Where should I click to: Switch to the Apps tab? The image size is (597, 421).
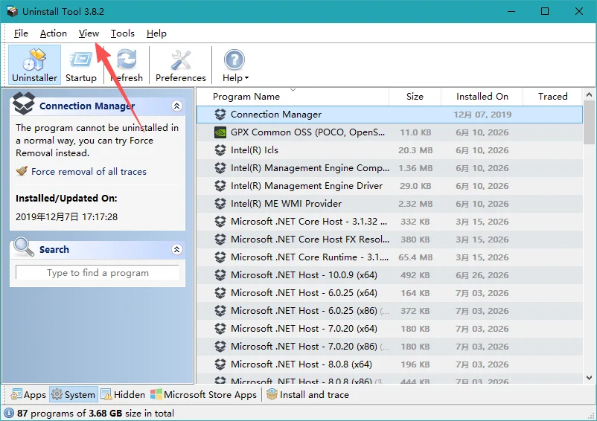[28, 395]
